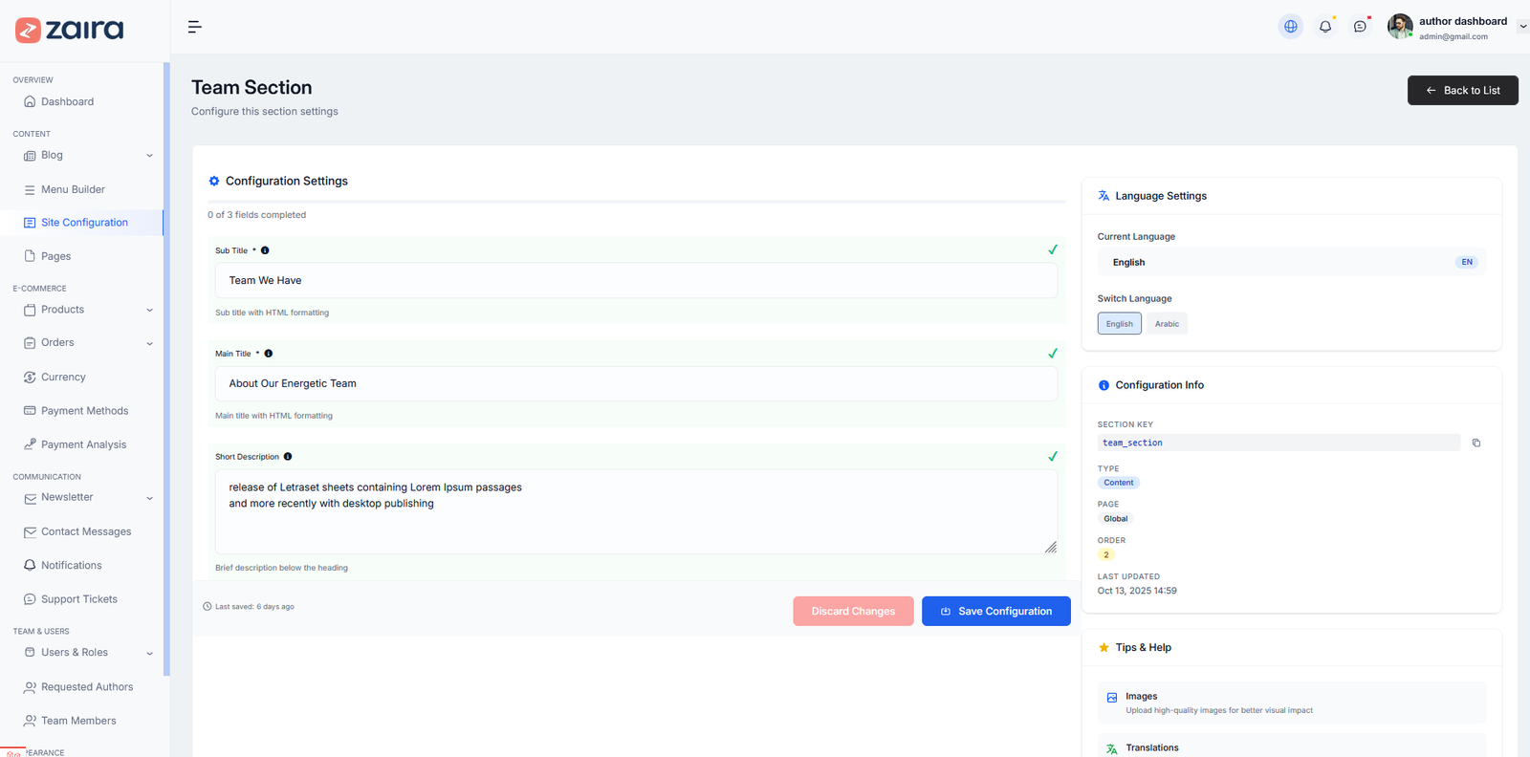Click the info icon beside Sub Title

tap(265, 250)
